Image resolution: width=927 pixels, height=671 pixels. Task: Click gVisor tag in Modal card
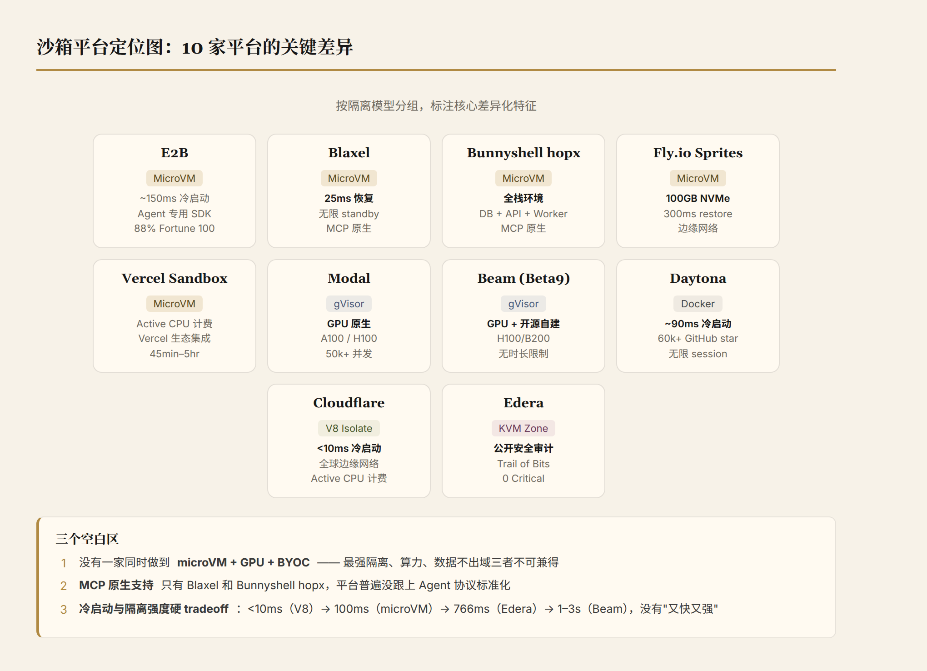click(x=349, y=304)
